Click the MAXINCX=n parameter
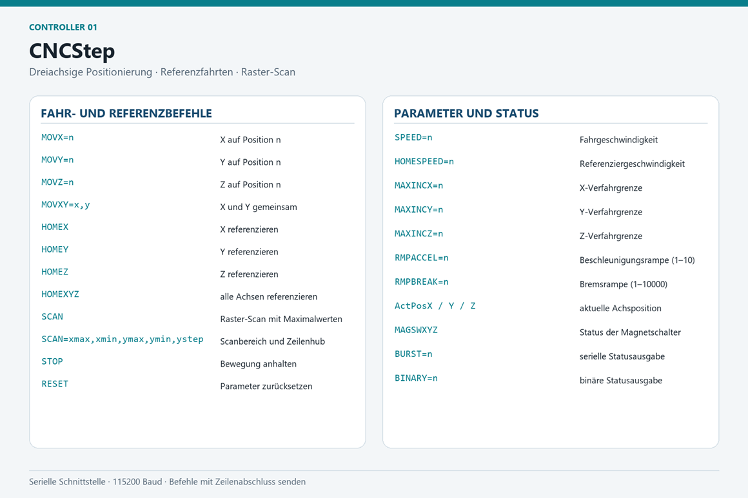This screenshot has height=498, width=748. [418, 186]
